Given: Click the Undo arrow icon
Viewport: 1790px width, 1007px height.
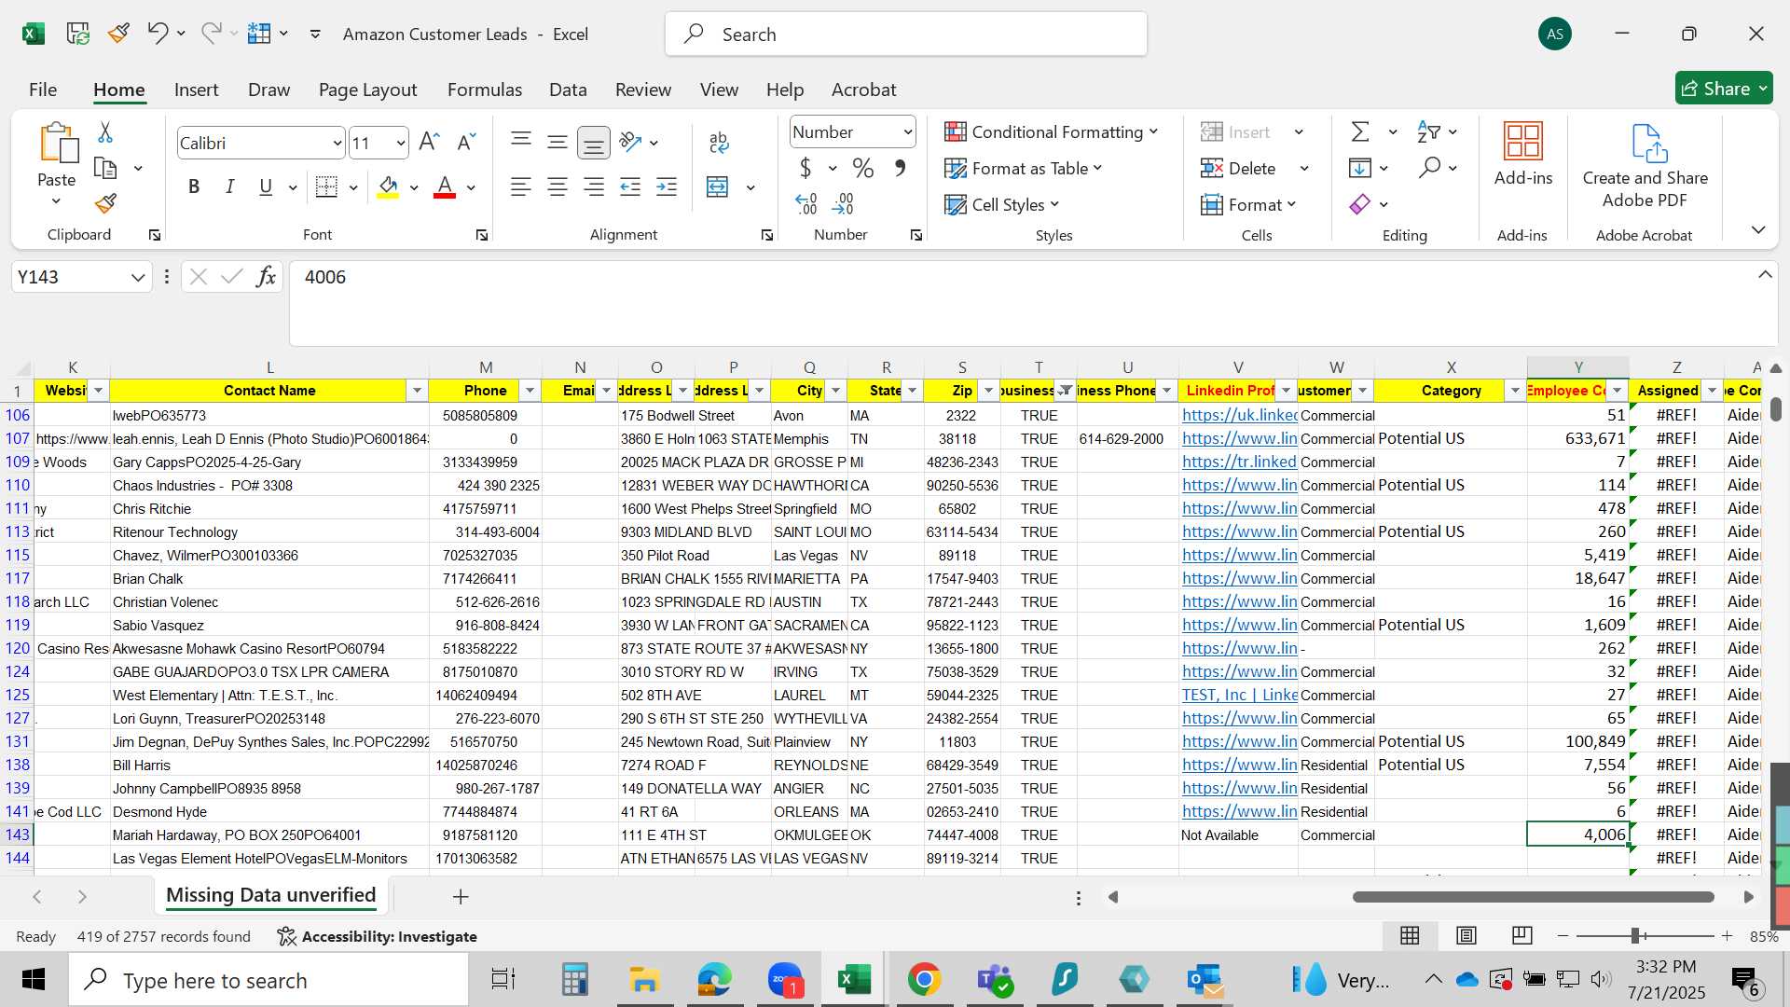Looking at the screenshot, I should pyautogui.click(x=157, y=34).
